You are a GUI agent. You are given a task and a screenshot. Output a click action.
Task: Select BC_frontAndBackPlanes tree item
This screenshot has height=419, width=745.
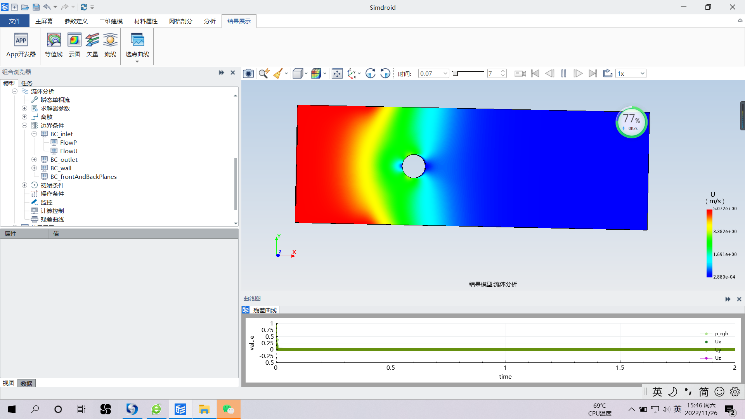pyautogui.click(x=83, y=177)
